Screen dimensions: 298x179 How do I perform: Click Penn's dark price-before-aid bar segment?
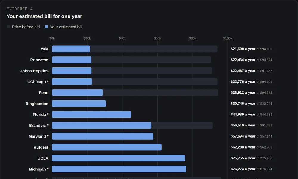[x=161, y=93]
